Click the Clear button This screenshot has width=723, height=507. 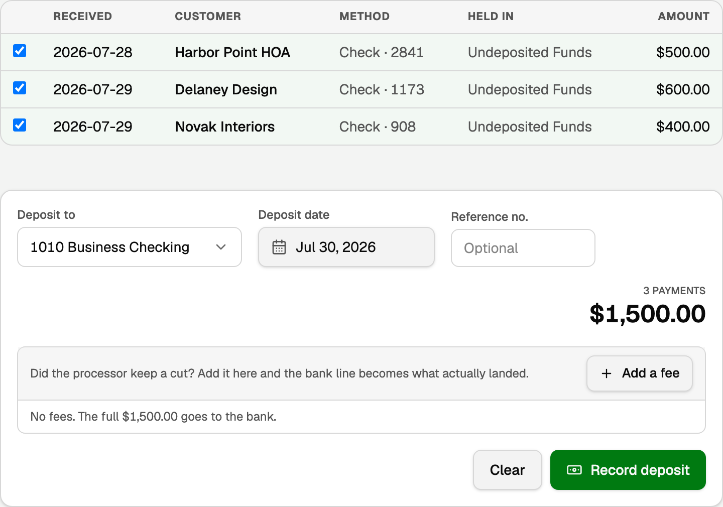tap(508, 470)
